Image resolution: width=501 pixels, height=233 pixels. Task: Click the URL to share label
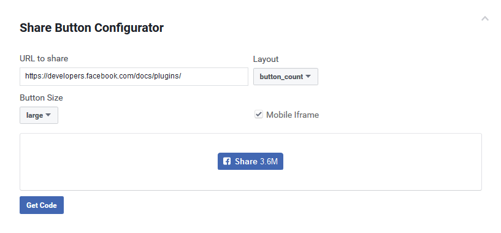pos(44,58)
